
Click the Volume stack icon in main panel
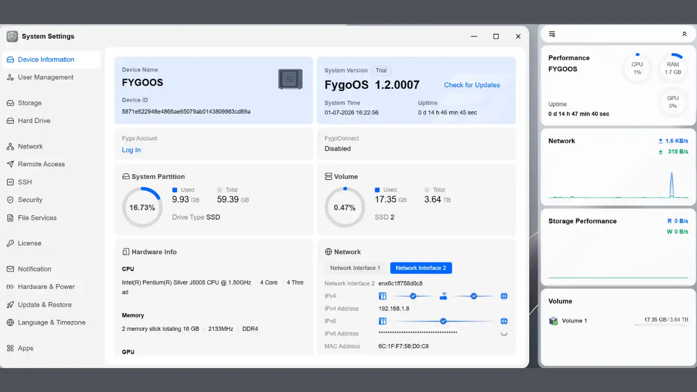click(329, 177)
